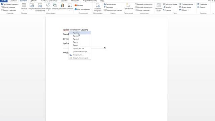The image size is (215, 121).
Task: Click the word Саша in document
Action: point(83,30)
